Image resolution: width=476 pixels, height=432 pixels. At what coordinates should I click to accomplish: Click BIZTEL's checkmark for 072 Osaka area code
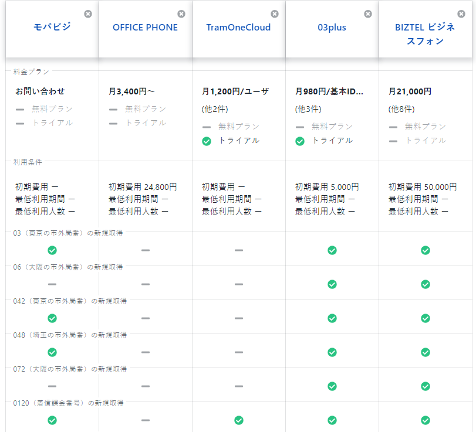coord(426,386)
